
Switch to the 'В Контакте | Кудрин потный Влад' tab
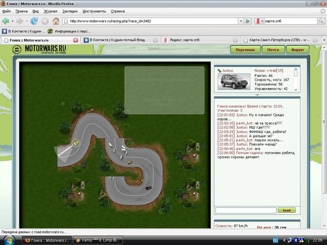121,40
